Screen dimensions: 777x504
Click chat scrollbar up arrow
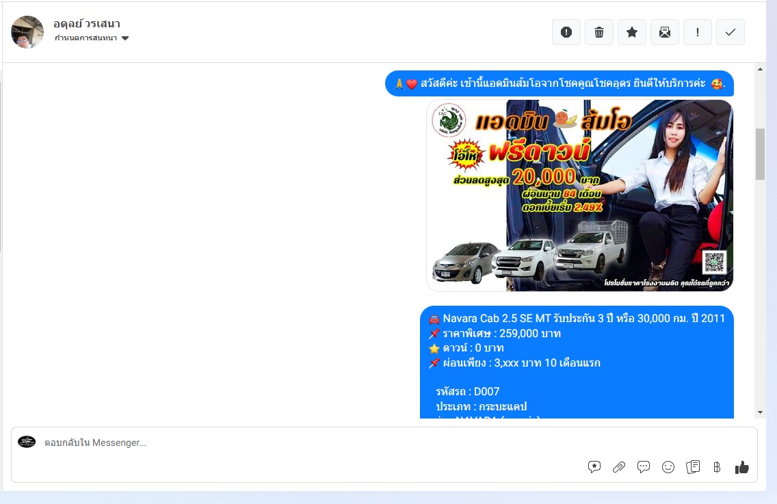pos(760,69)
